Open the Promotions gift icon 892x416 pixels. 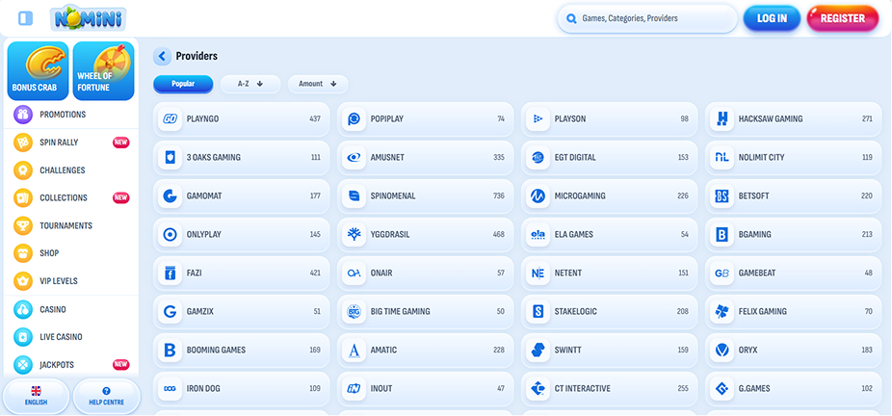point(23,115)
